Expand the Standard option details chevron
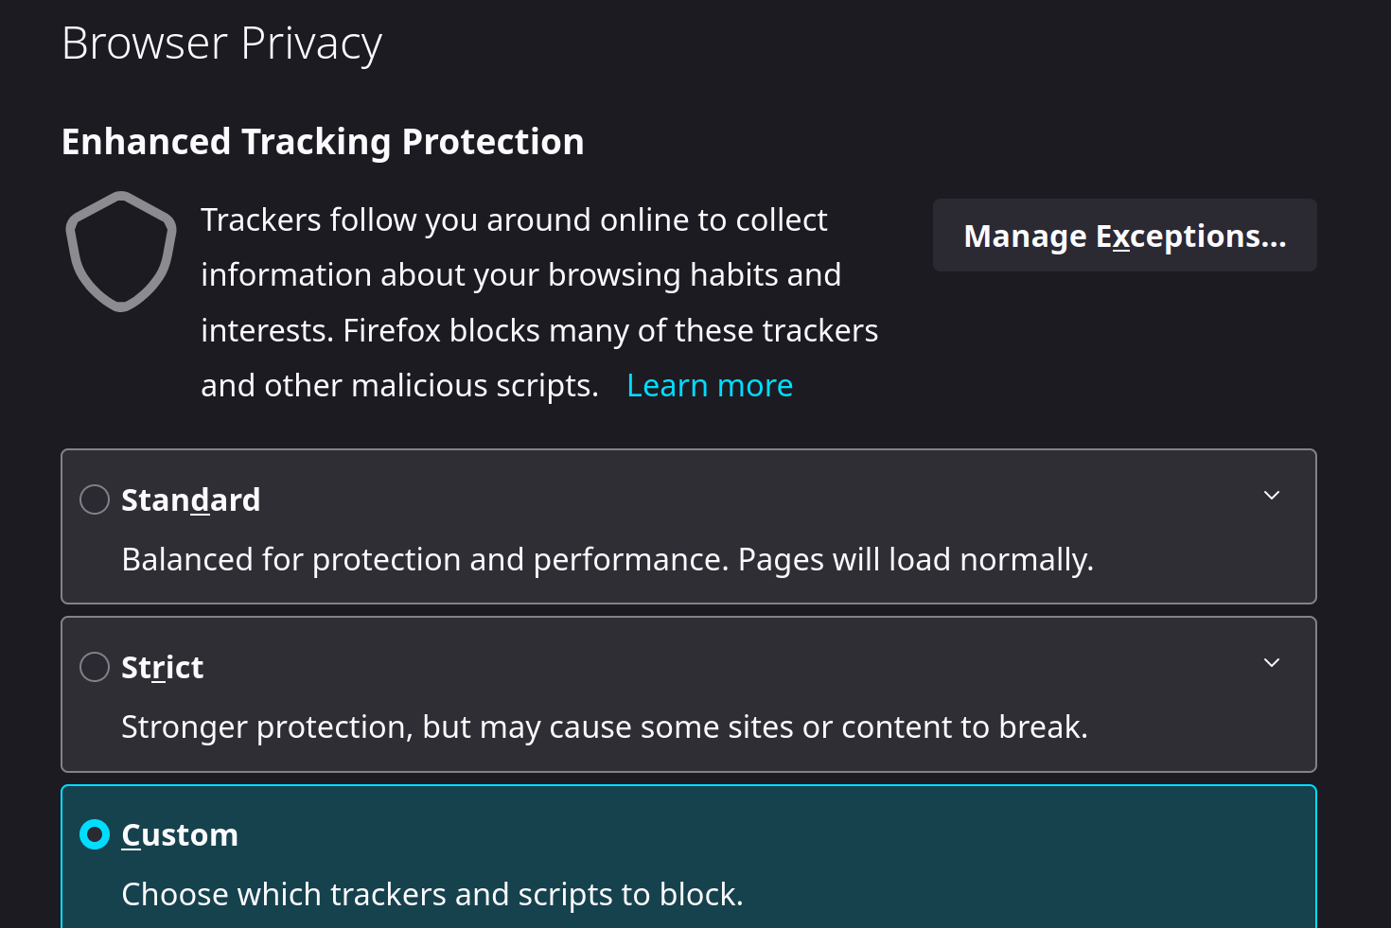The height and width of the screenshot is (928, 1391). 1272,496
